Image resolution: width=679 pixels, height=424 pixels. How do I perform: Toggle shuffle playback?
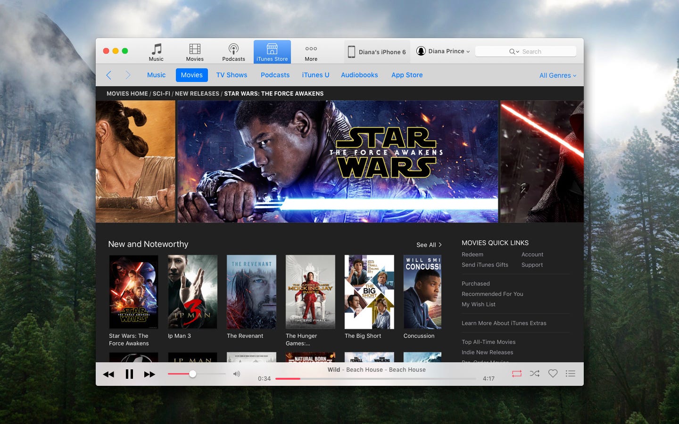coord(535,374)
